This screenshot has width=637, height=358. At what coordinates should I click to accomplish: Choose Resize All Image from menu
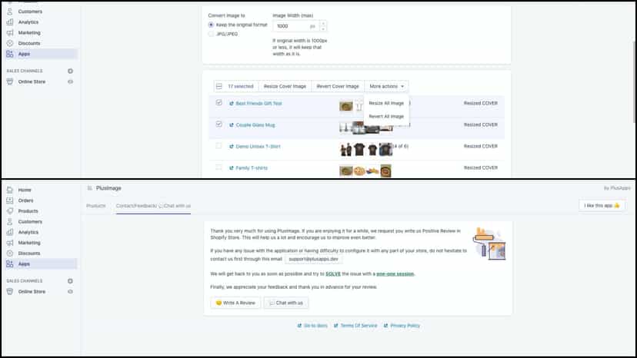click(x=386, y=103)
